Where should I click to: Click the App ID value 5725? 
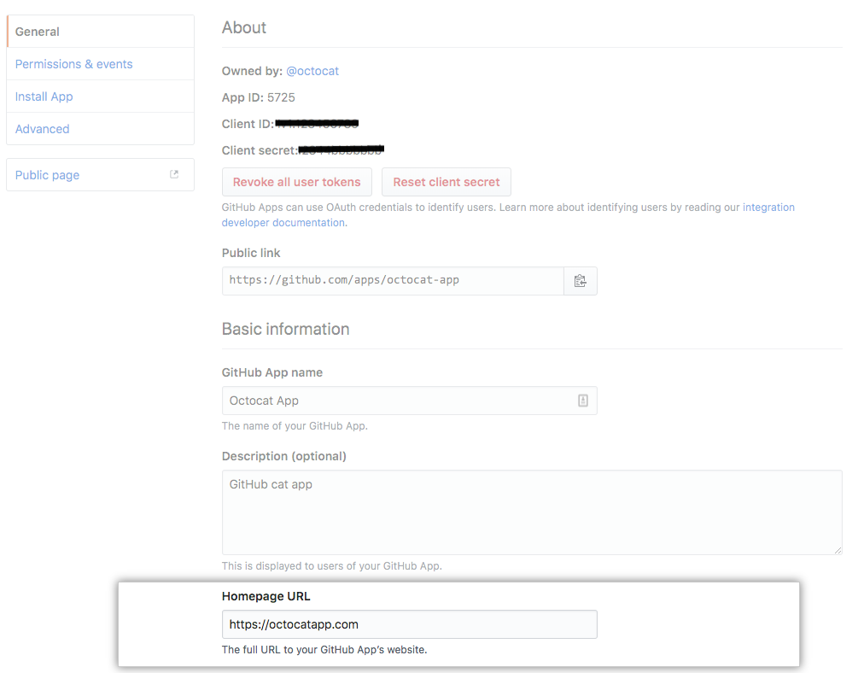click(283, 97)
